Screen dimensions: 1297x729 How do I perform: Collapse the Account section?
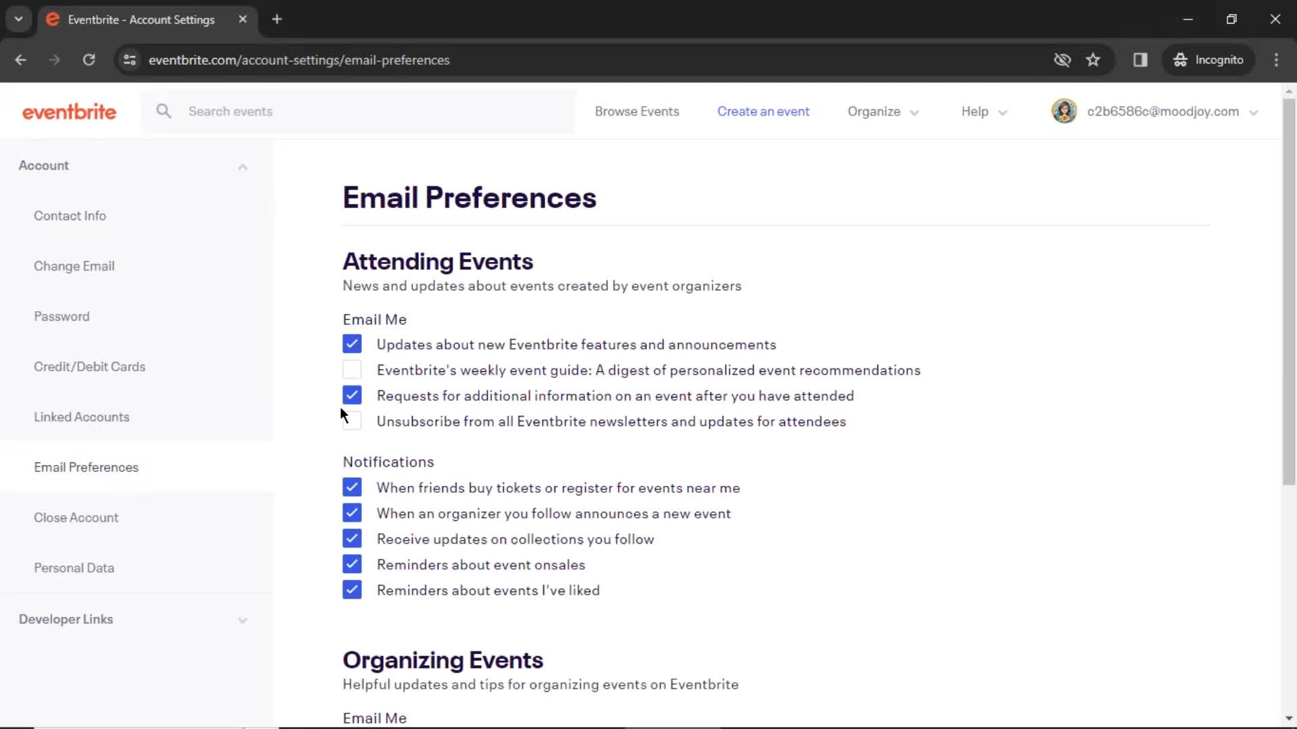pos(241,165)
